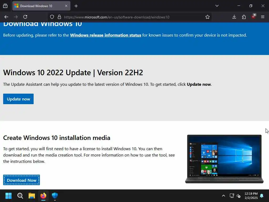The width and height of the screenshot is (269, 202).
Task: Go back to previous page
Action: tap(6, 17)
